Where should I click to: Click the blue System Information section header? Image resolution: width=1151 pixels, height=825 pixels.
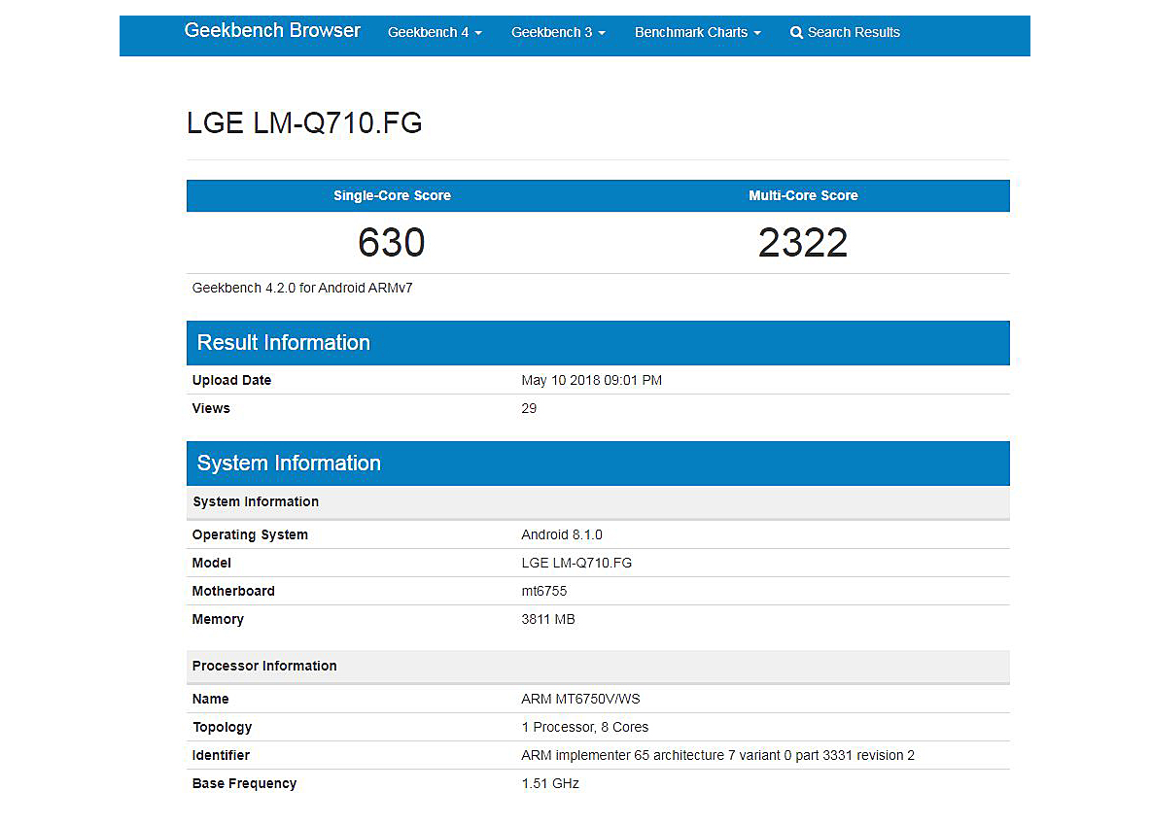tap(598, 464)
